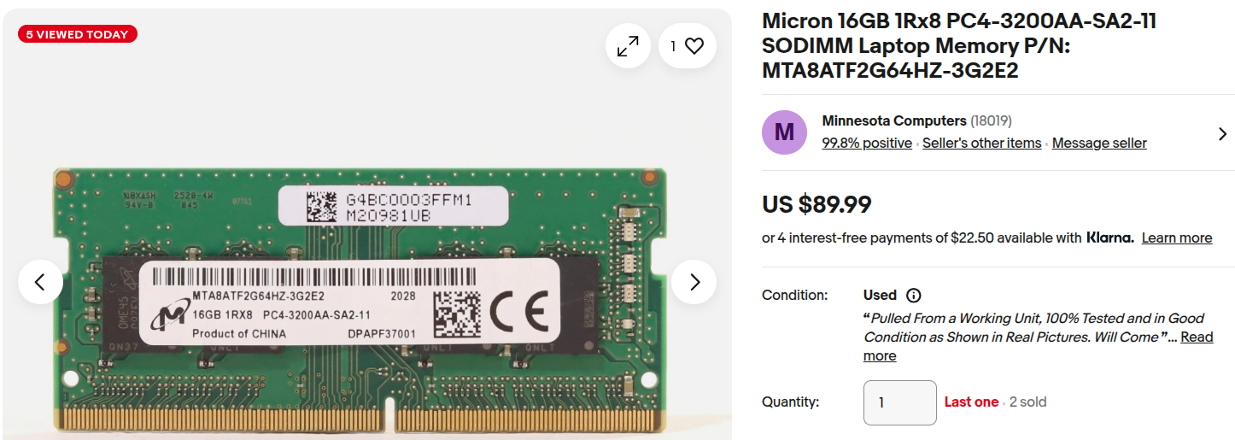The image size is (1235, 440).
Task: Expand seller details with right chevron
Action: click(x=1222, y=133)
